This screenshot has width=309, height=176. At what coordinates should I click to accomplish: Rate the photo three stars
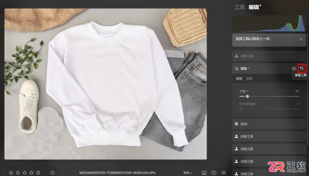[x=25, y=173]
